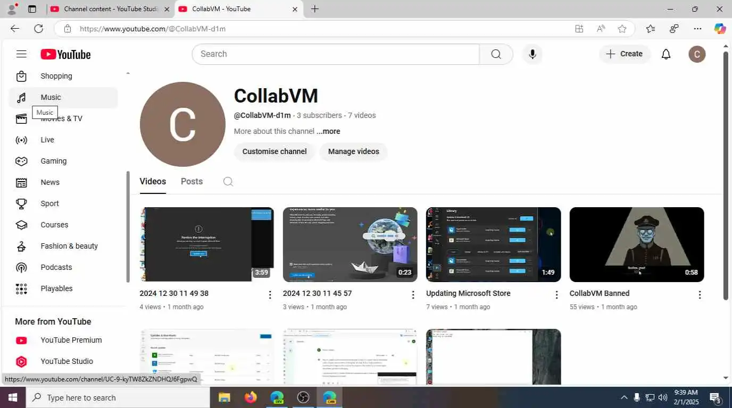Image resolution: width=732 pixels, height=408 pixels.
Task: Open the account avatar menu
Action: point(697,54)
